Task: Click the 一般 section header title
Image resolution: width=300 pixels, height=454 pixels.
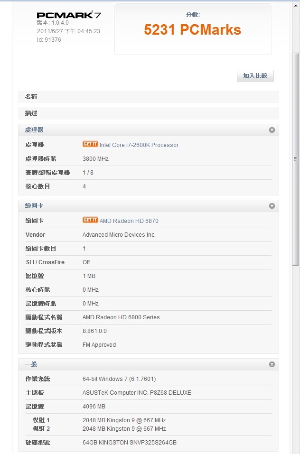Action: click(31, 364)
